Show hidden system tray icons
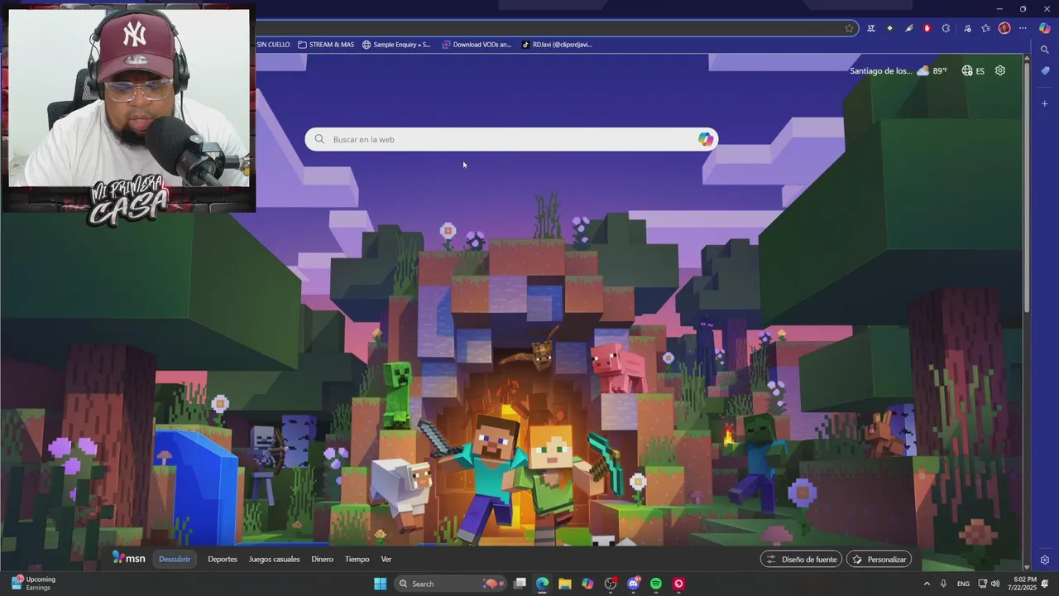This screenshot has height=596, width=1059. (x=927, y=584)
